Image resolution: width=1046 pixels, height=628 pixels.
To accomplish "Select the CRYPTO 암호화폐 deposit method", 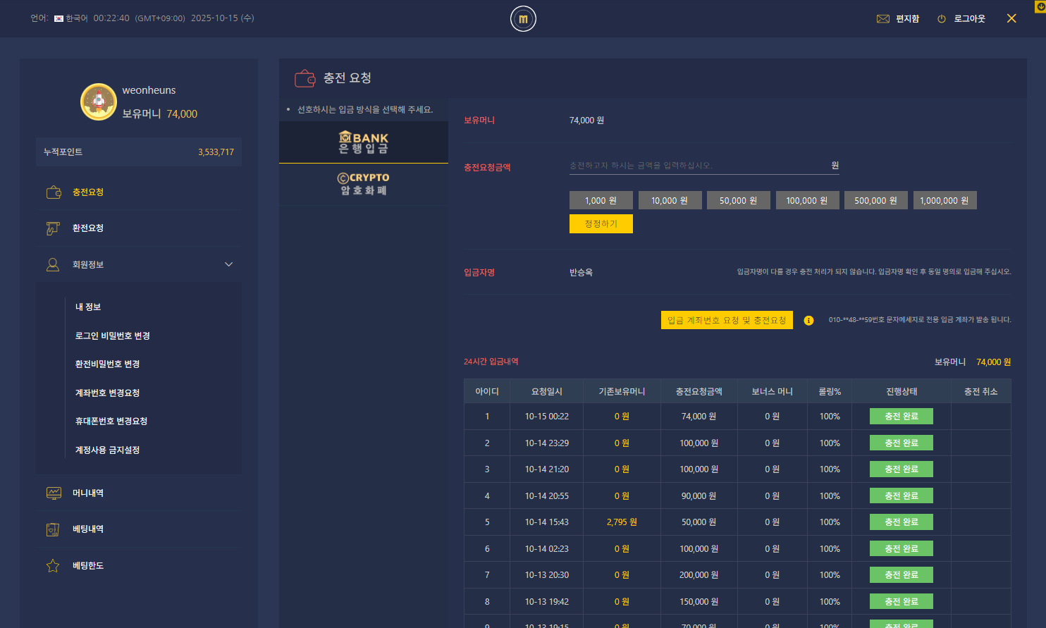I will (x=364, y=184).
